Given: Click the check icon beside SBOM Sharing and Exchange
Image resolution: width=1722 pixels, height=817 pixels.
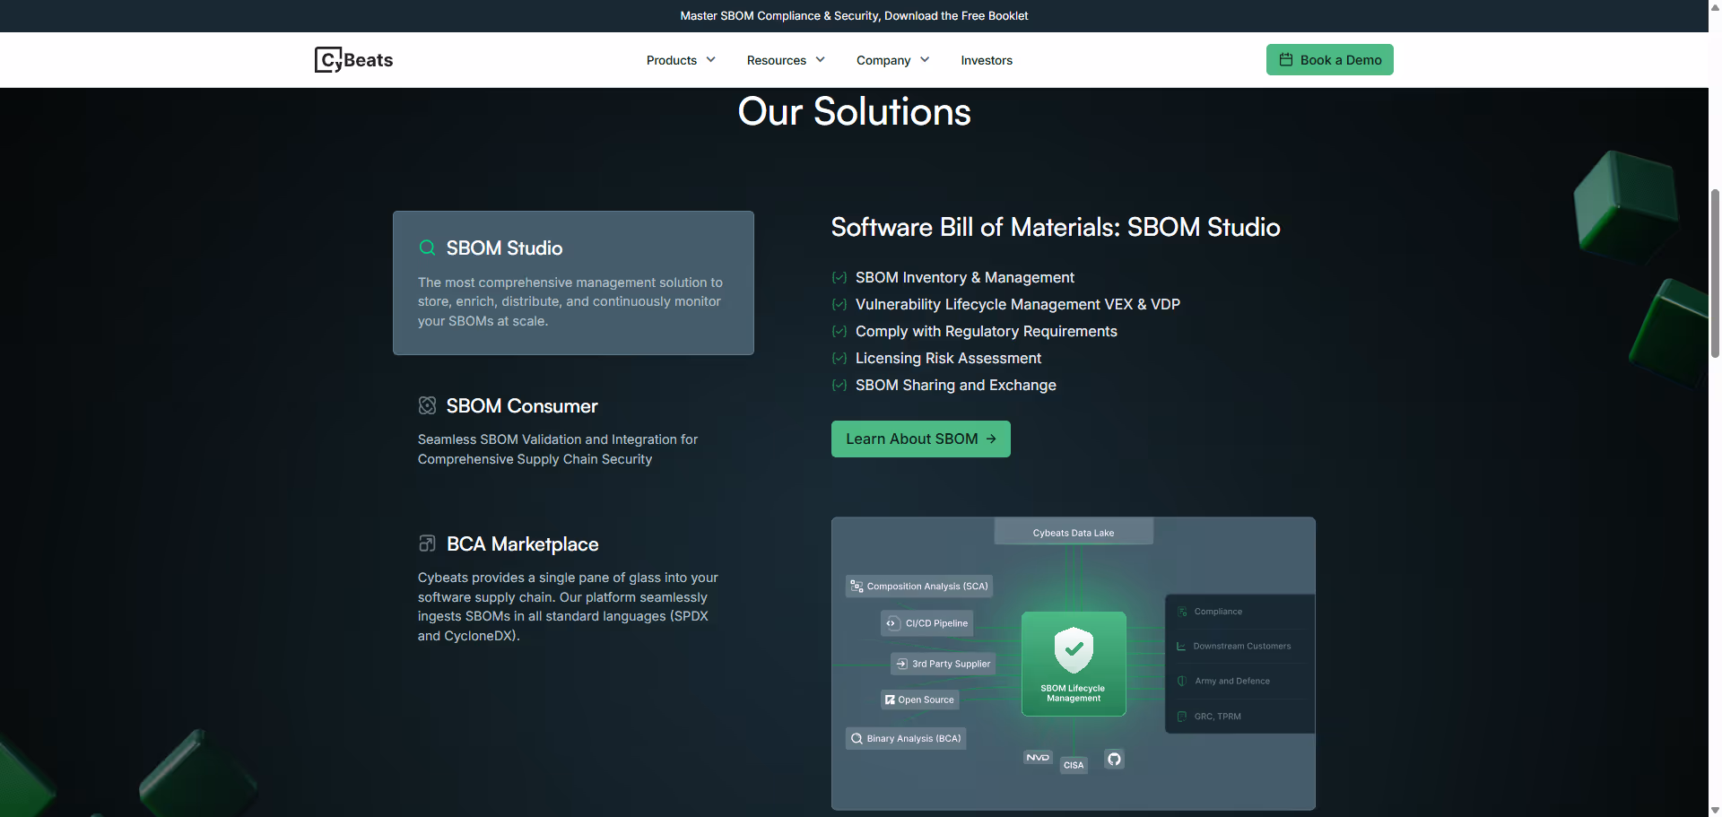Looking at the screenshot, I should pyautogui.click(x=839, y=386).
